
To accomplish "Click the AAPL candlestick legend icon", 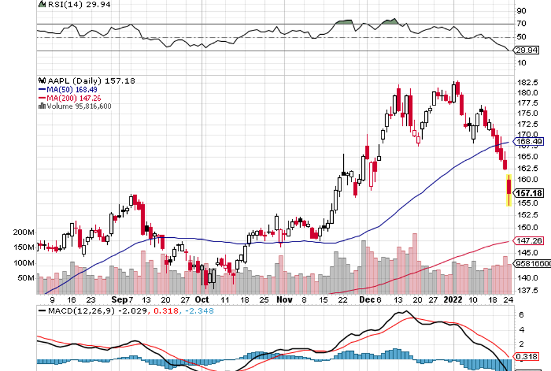I will 41,81.
